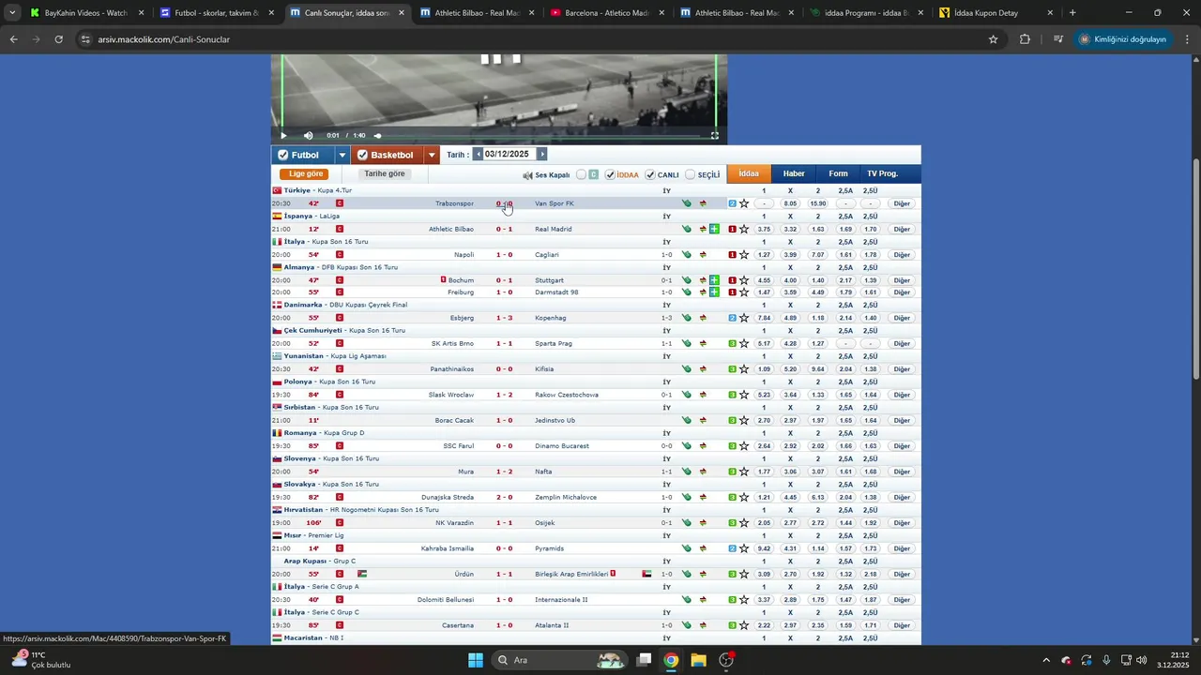Go to previous date arrow

(478, 154)
